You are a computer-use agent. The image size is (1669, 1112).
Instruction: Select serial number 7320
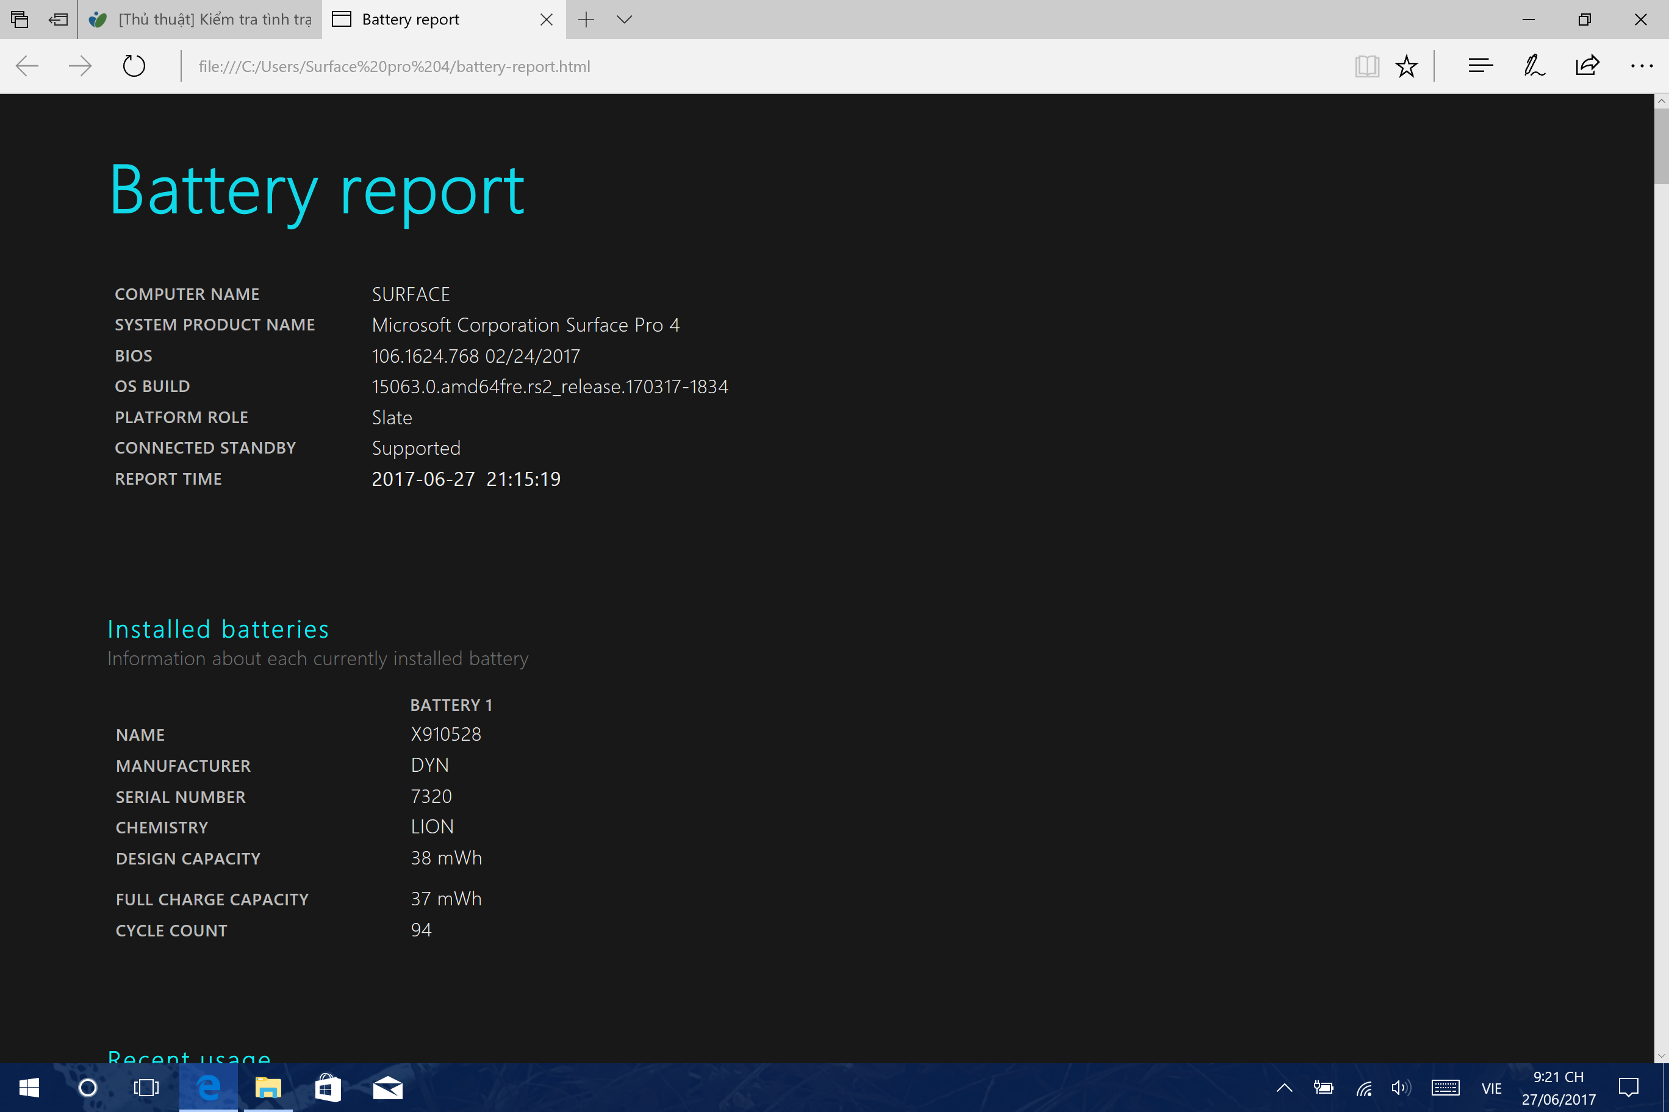click(x=431, y=796)
